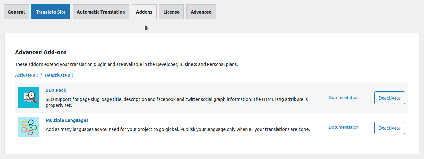This screenshot has height=159, width=424.
Task: Click the paragraph about Developer, Business plans
Action: (126, 64)
